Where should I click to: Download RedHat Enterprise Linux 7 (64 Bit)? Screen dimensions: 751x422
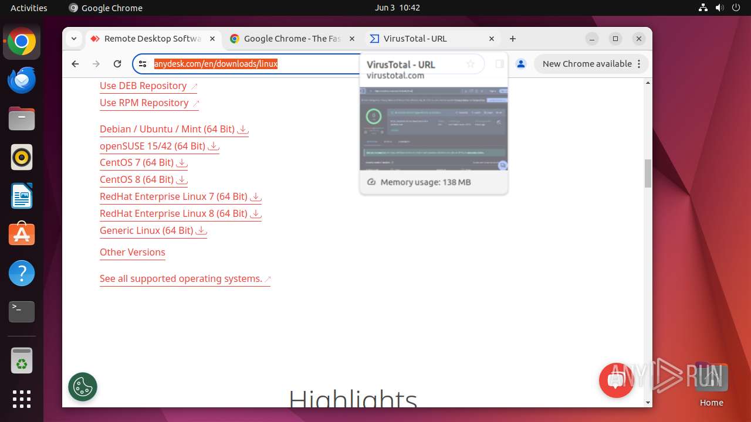181,196
